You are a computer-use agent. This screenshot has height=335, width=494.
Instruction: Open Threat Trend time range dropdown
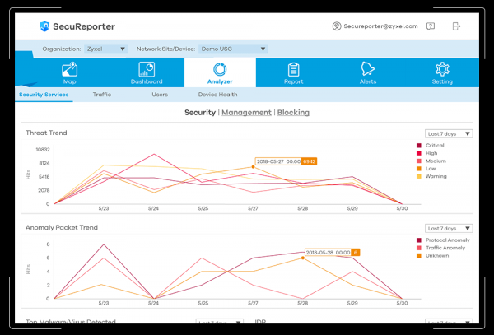click(449, 133)
